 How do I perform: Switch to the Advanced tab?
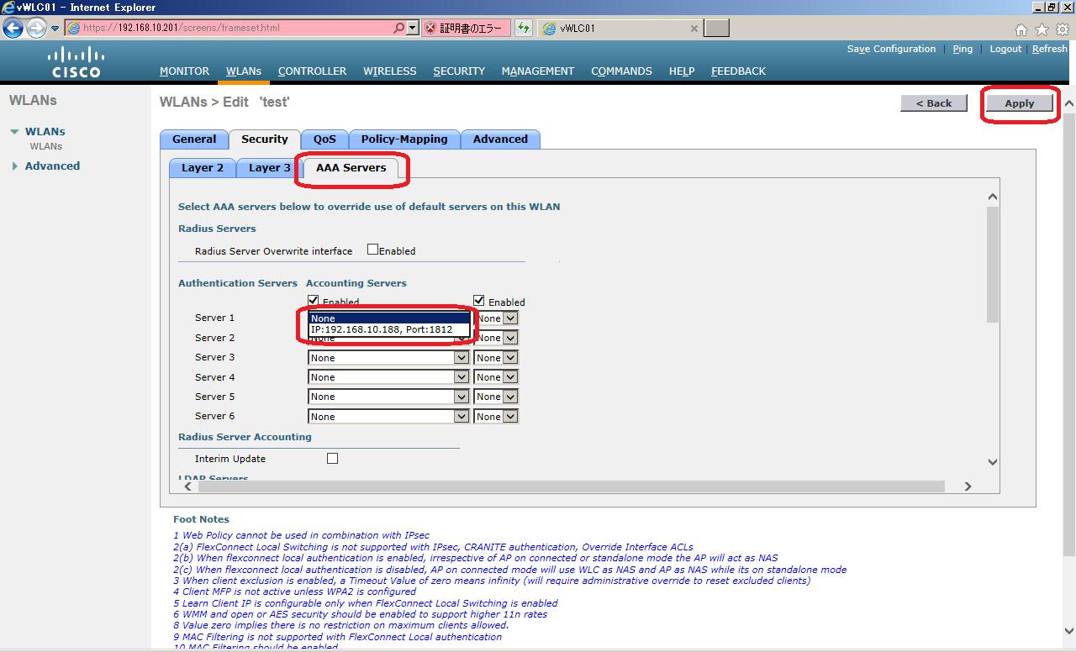coord(500,139)
